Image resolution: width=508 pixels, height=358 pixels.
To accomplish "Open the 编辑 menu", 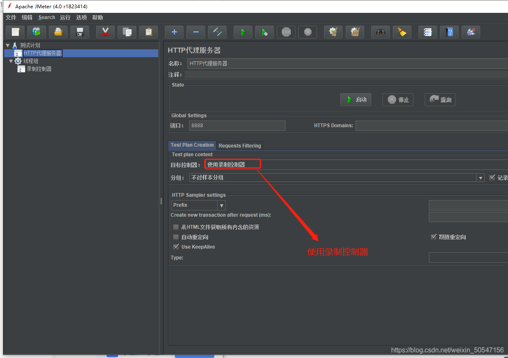I will (x=27, y=17).
